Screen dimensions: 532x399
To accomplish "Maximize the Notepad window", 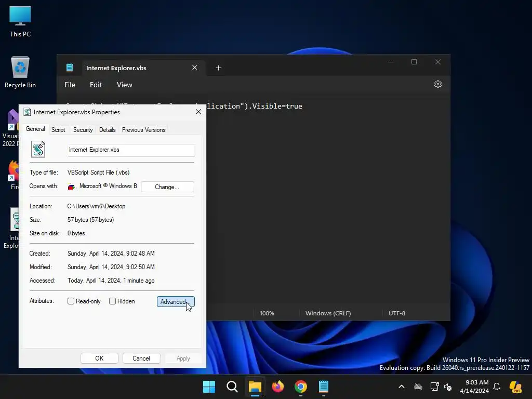I will [x=414, y=62].
